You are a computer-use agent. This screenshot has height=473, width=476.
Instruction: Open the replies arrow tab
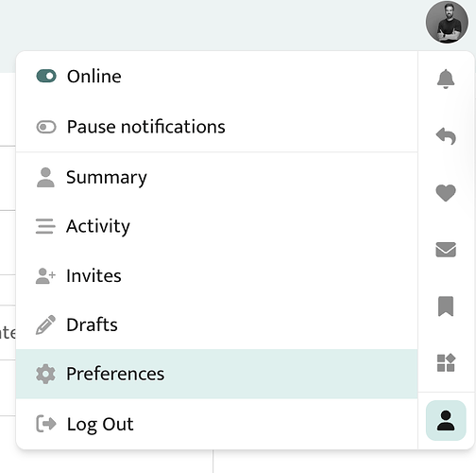(446, 136)
